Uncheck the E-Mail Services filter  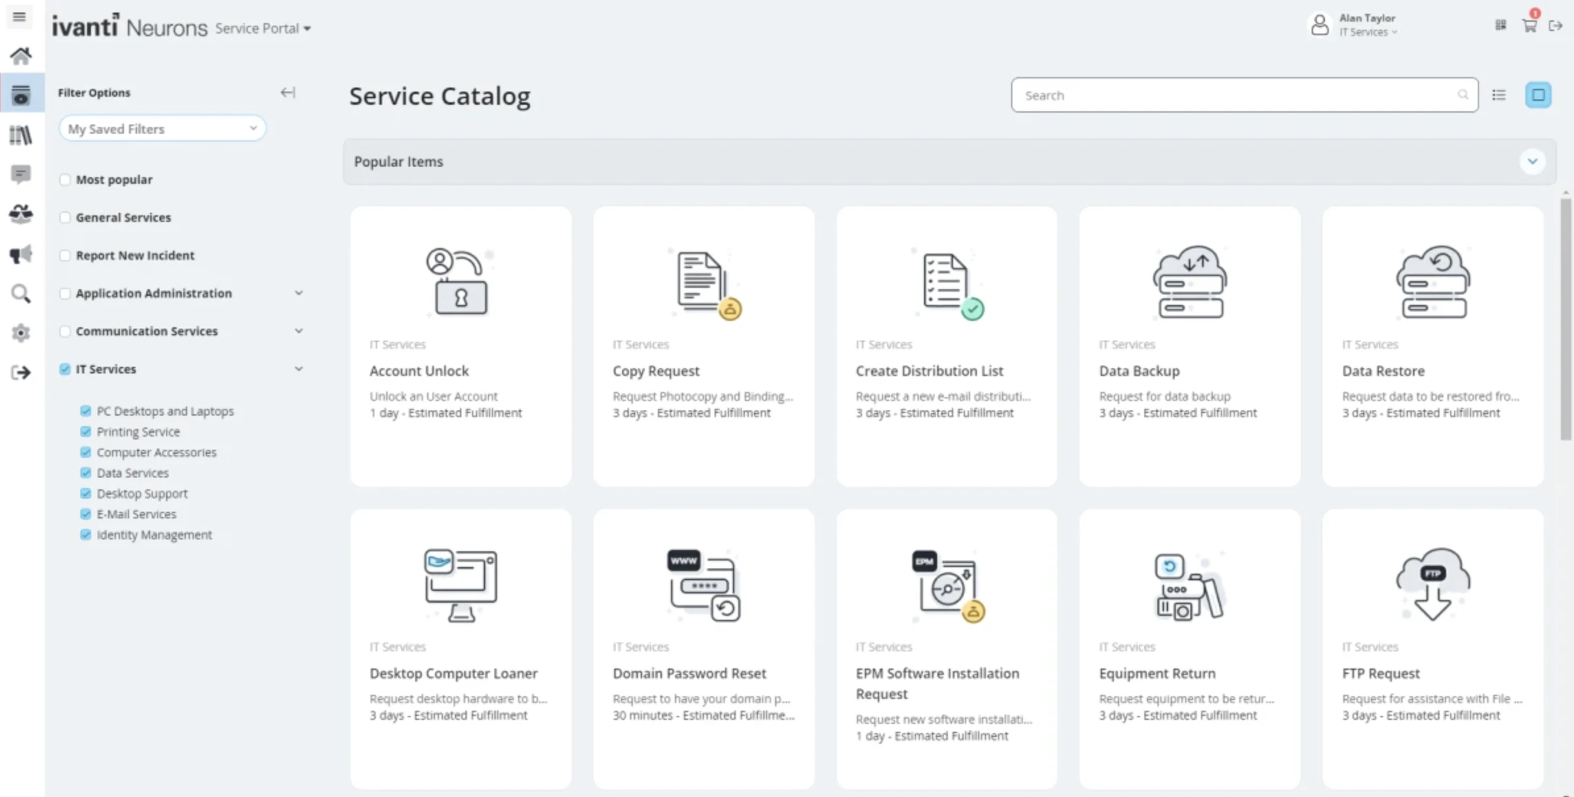[86, 514]
